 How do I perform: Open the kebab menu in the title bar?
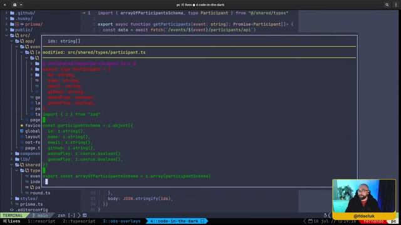[396, 4]
